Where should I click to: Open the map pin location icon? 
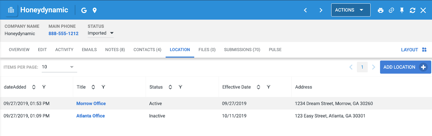click(x=94, y=10)
